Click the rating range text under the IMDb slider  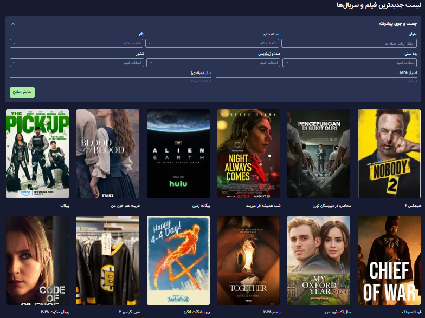(412, 81)
